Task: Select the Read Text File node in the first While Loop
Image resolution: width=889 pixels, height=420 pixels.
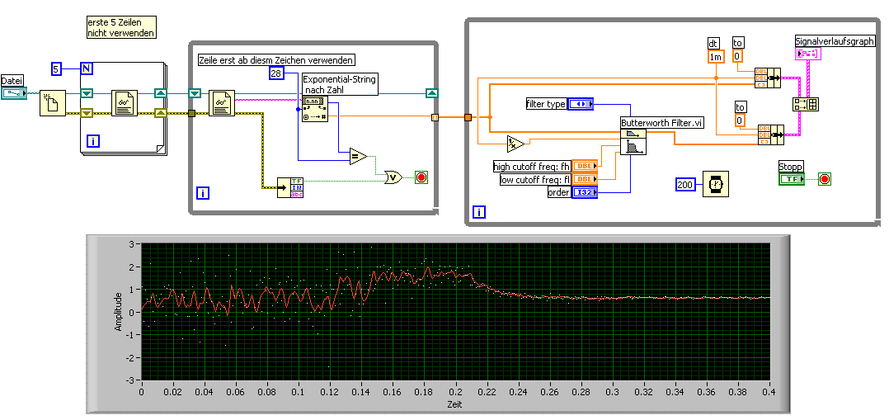Action: pyautogui.click(x=222, y=102)
